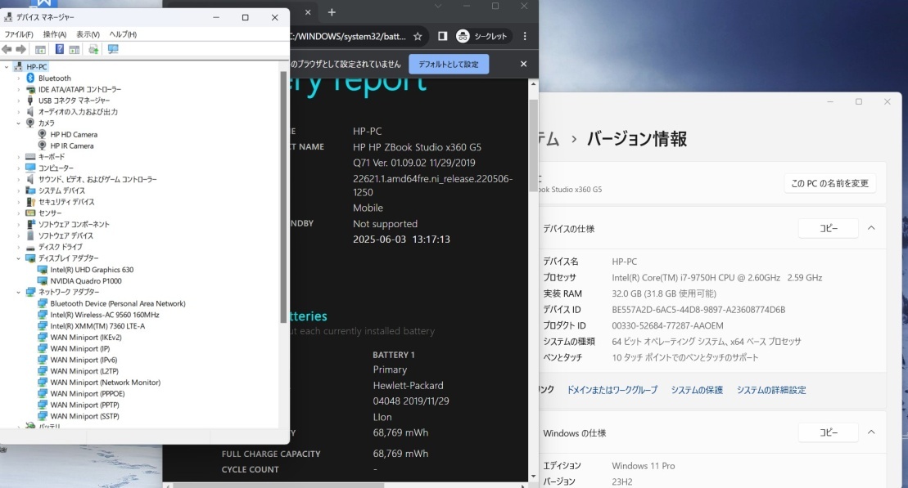
Task: Collapse the ネットワーク アダプター node
Action: click(18, 292)
